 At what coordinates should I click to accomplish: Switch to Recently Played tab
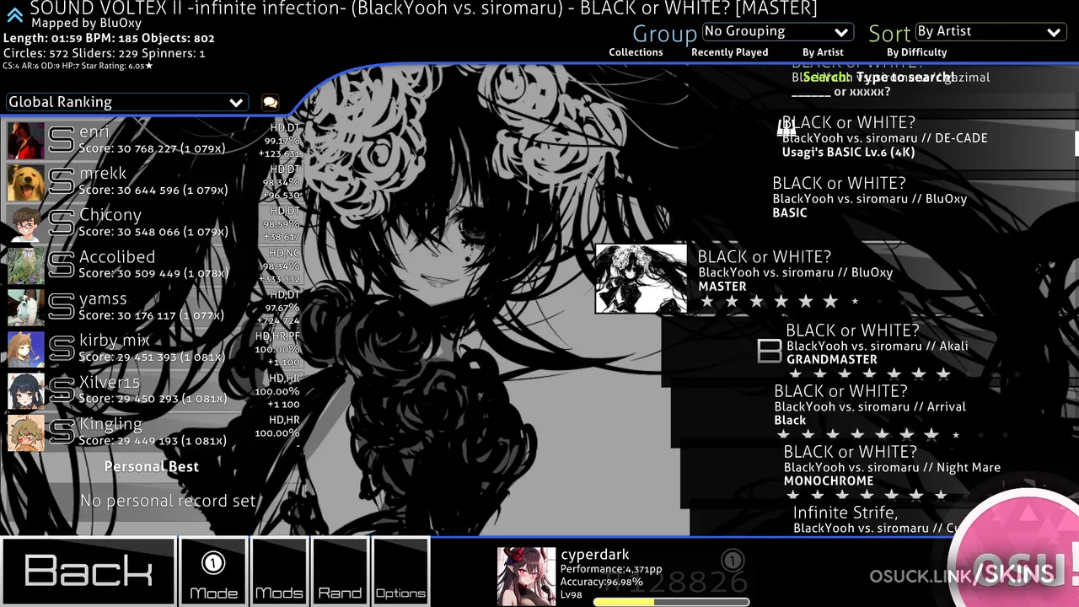click(729, 52)
